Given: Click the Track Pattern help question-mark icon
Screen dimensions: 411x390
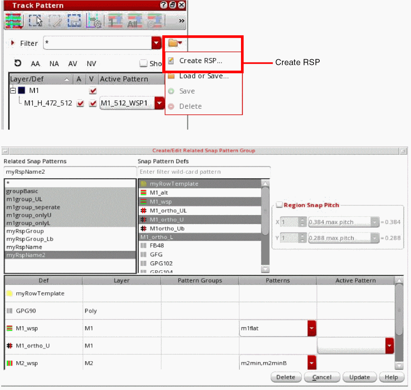Looking at the screenshot, I should coord(164,5).
